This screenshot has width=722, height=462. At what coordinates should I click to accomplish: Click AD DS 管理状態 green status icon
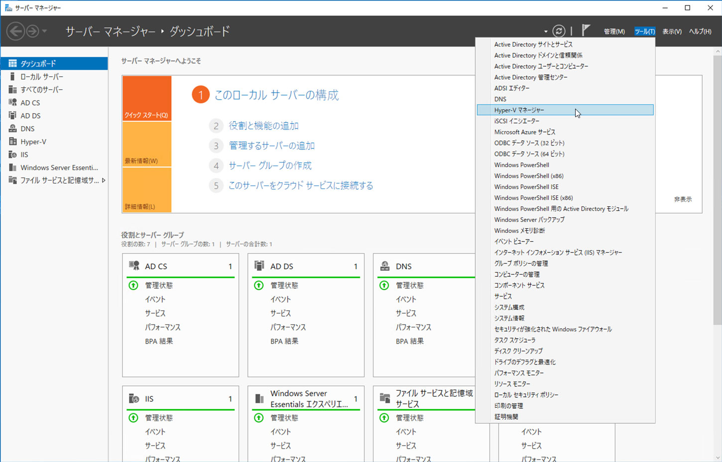point(259,285)
